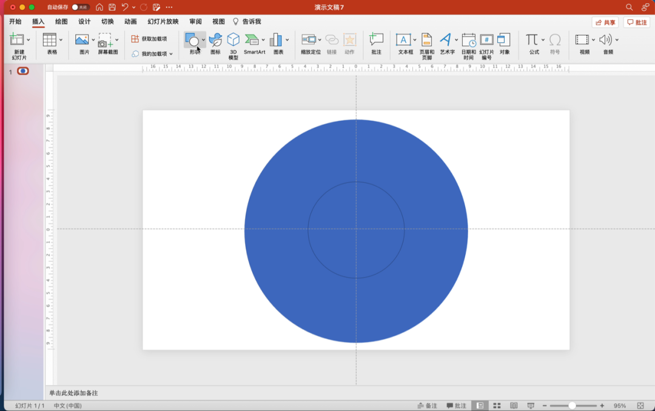Screen dimensions: 655x411
Task: Switch to the Slide Show (幻灯片放映) tab
Action: pos(163,22)
